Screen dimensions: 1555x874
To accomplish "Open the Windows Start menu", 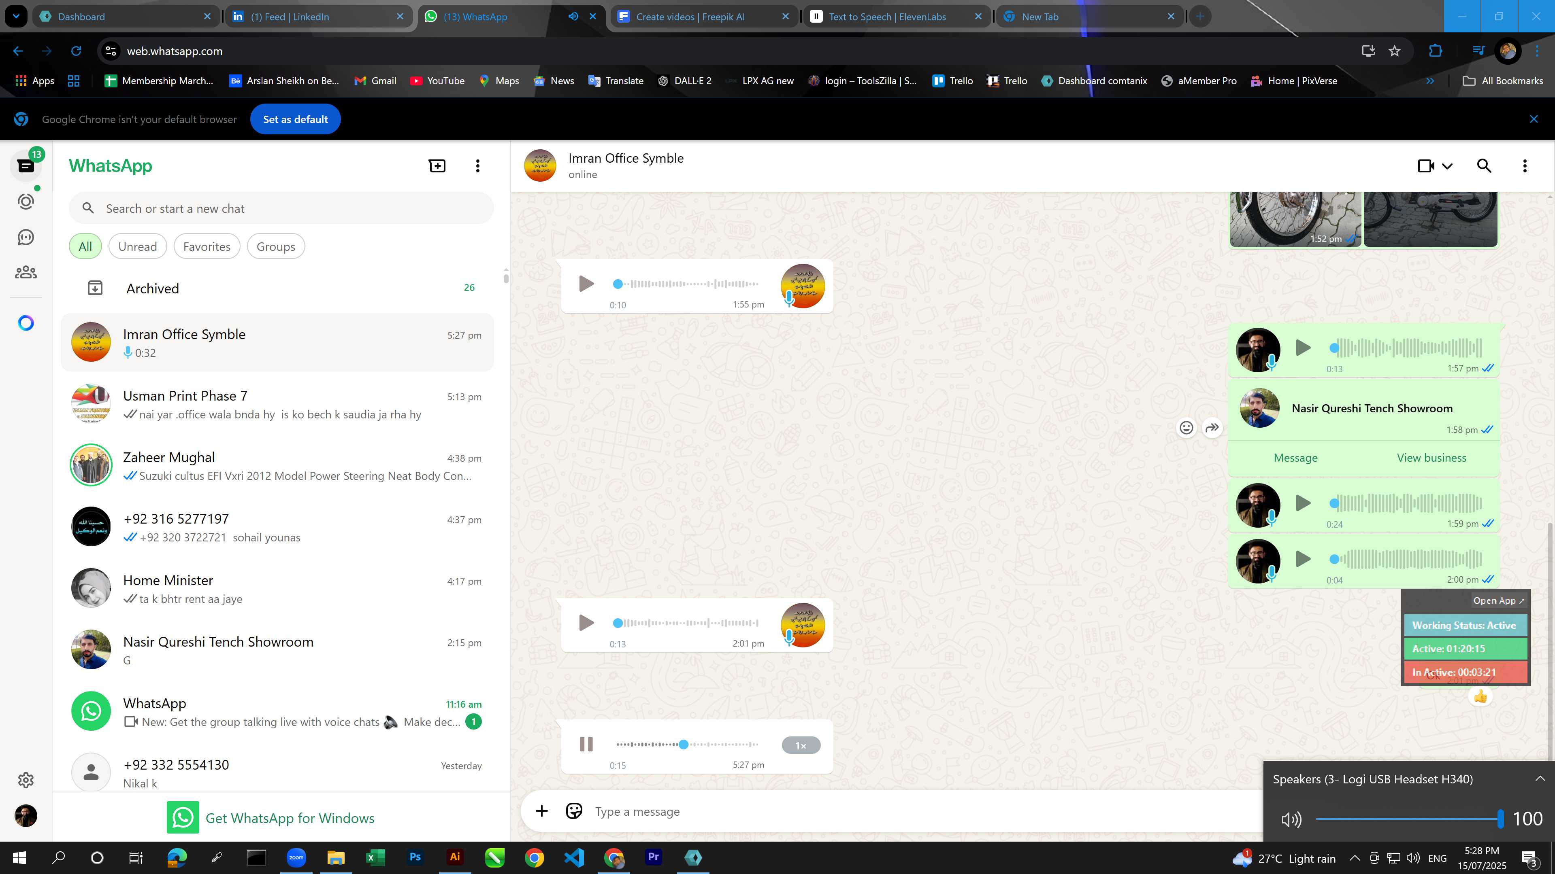I will point(19,857).
